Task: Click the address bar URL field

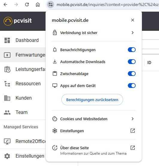Action: [x=107, y=5]
